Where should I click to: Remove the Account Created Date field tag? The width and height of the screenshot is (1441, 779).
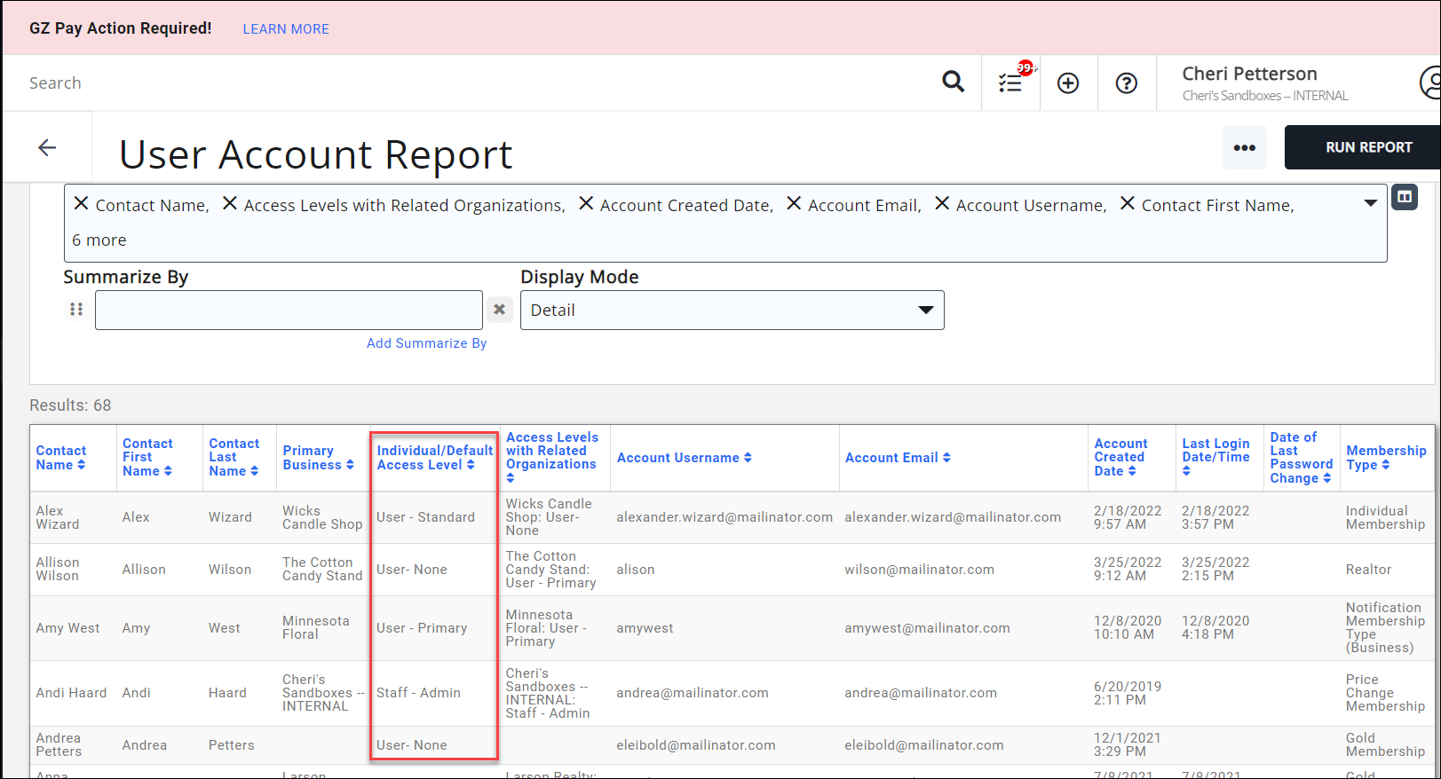tap(586, 204)
